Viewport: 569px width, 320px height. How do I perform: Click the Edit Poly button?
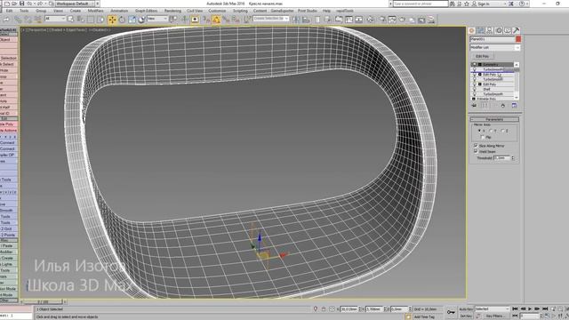point(482,56)
